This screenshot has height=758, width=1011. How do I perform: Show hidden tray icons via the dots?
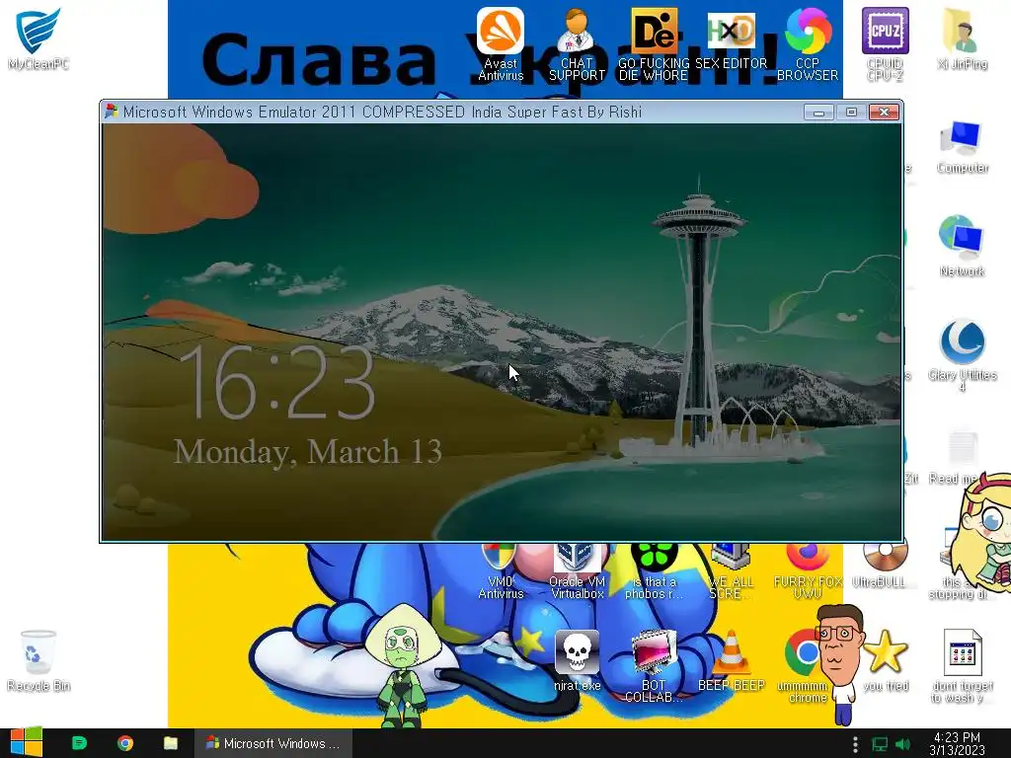(855, 744)
